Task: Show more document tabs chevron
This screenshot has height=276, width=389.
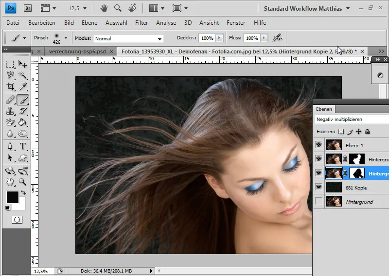Action: tap(381, 51)
